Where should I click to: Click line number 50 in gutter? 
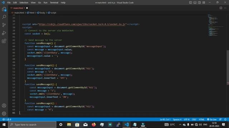point(14,65)
